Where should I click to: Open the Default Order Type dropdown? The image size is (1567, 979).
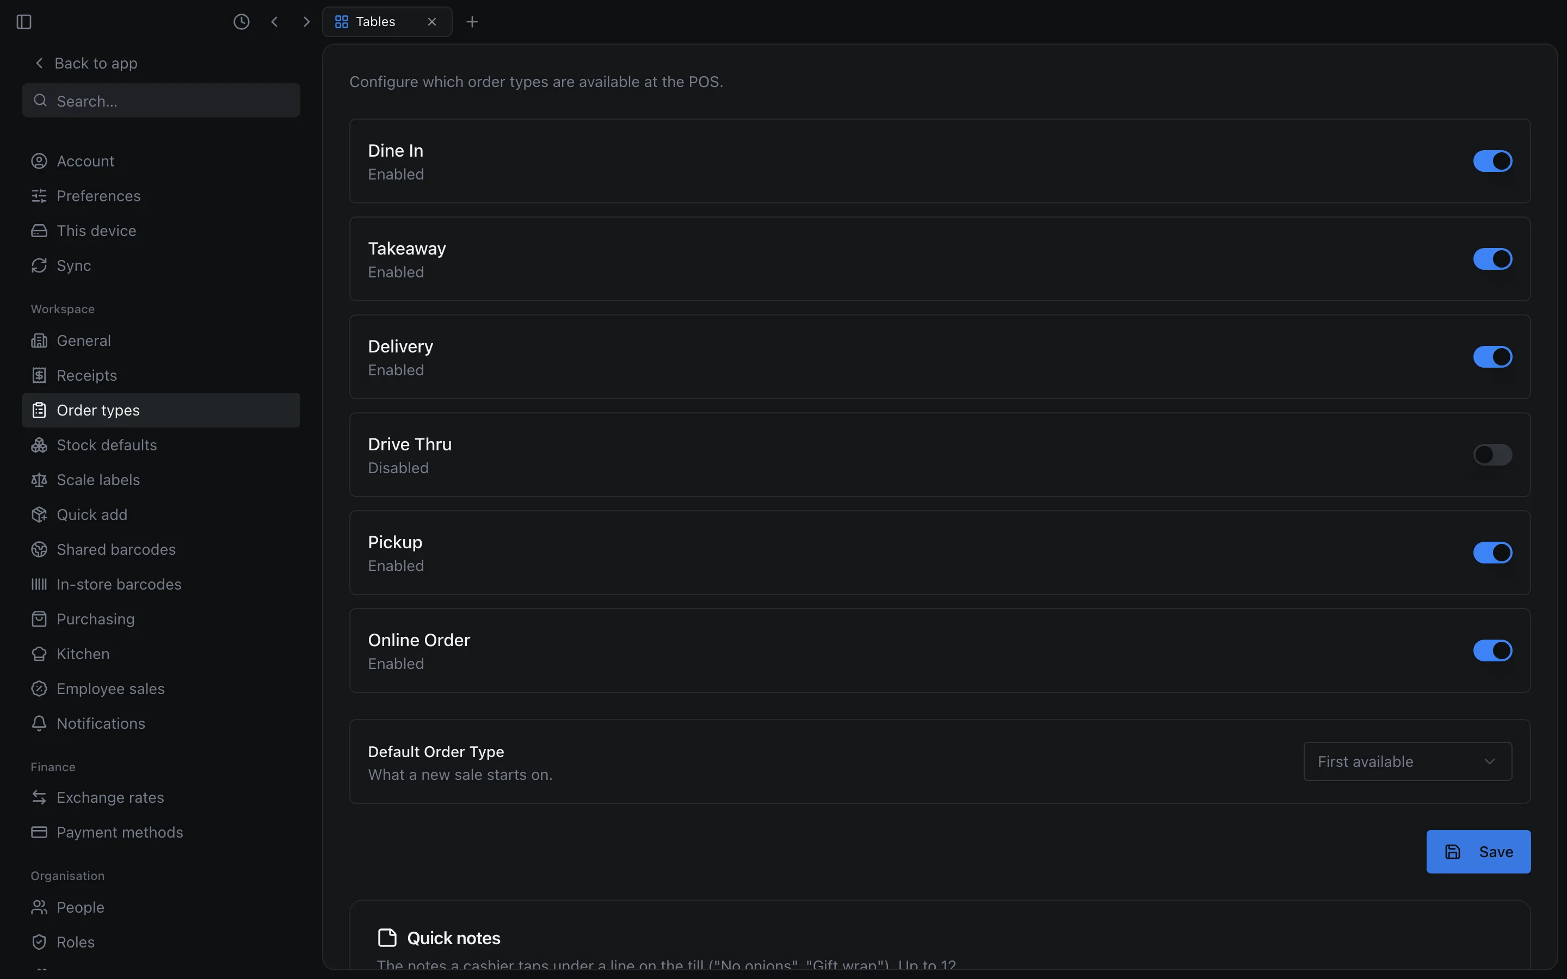1408,761
